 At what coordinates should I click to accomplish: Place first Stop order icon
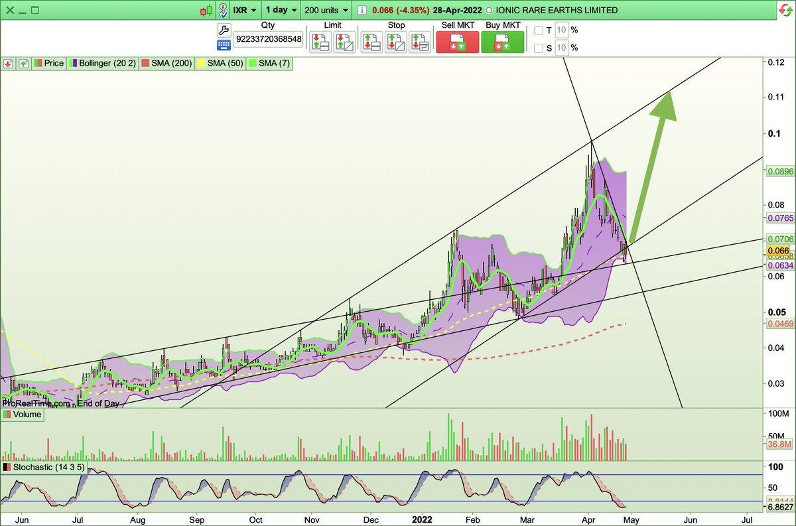(371, 41)
